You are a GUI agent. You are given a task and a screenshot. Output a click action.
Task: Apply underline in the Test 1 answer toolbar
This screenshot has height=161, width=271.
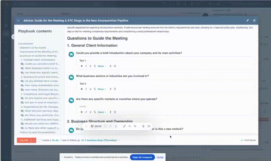(90, 66)
